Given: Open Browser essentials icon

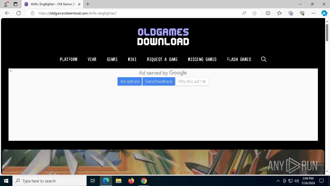Looking at the screenshot, I should 302,13.
